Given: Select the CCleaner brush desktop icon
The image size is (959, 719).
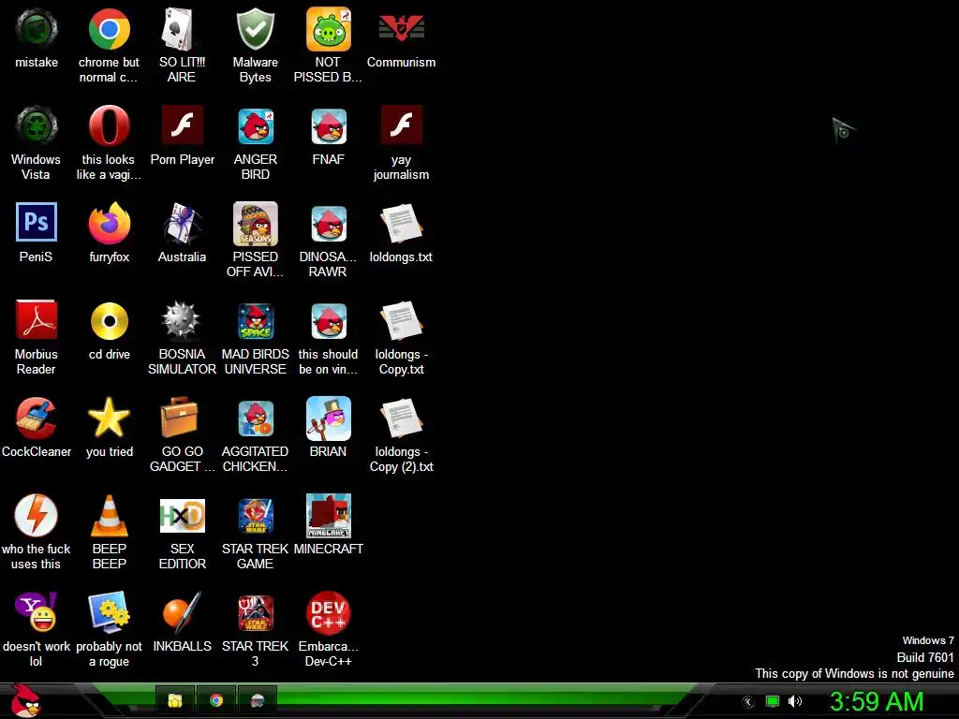Looking at the screenshot, I should [37, 418].
